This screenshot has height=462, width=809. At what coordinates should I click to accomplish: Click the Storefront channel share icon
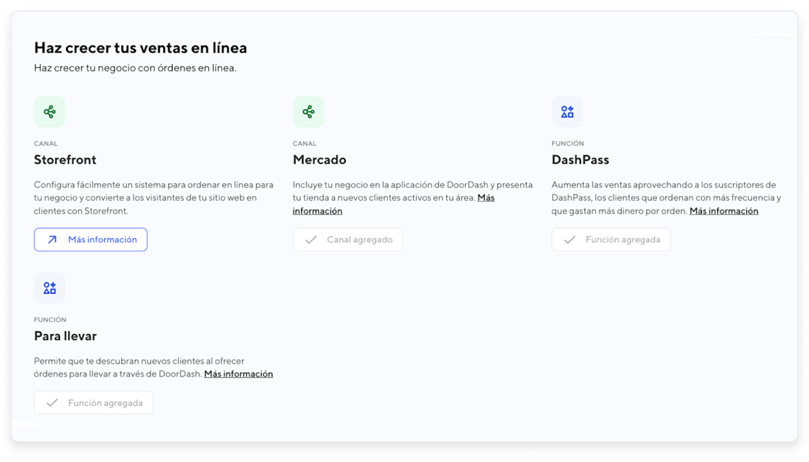coord(50,112)
